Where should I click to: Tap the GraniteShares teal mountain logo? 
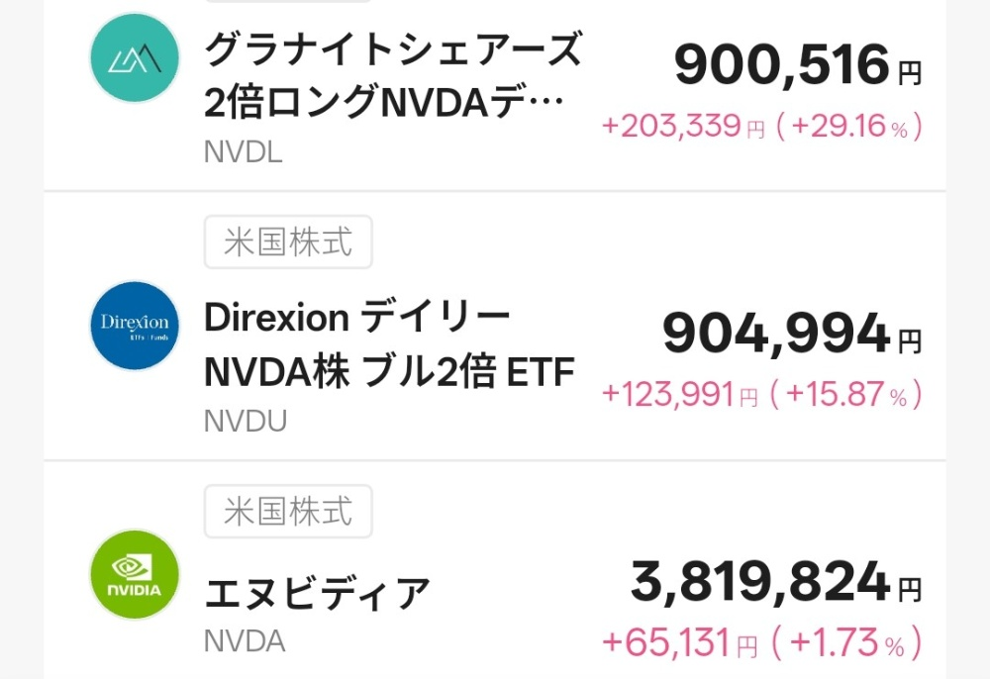pyautogui.click(x=135, y=57)
